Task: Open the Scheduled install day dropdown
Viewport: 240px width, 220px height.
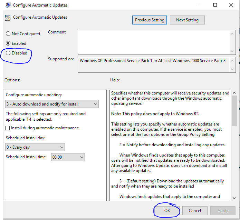Action: point(35,147)
